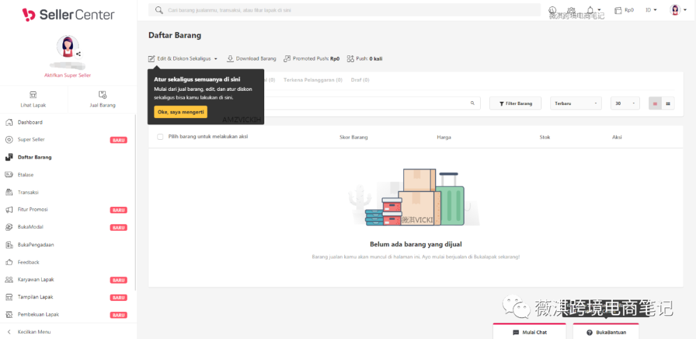This screenshot has width=696, height=339.
Task: Open the notification bell icon
Action: click(x=590, y=10)
